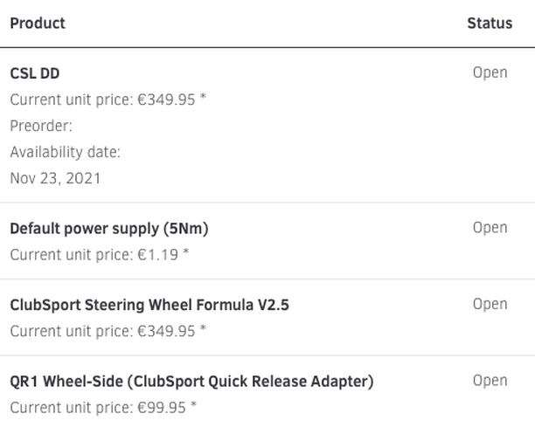Select the €1.19 unit price line
535x427 pixels.
pos(100,255)
